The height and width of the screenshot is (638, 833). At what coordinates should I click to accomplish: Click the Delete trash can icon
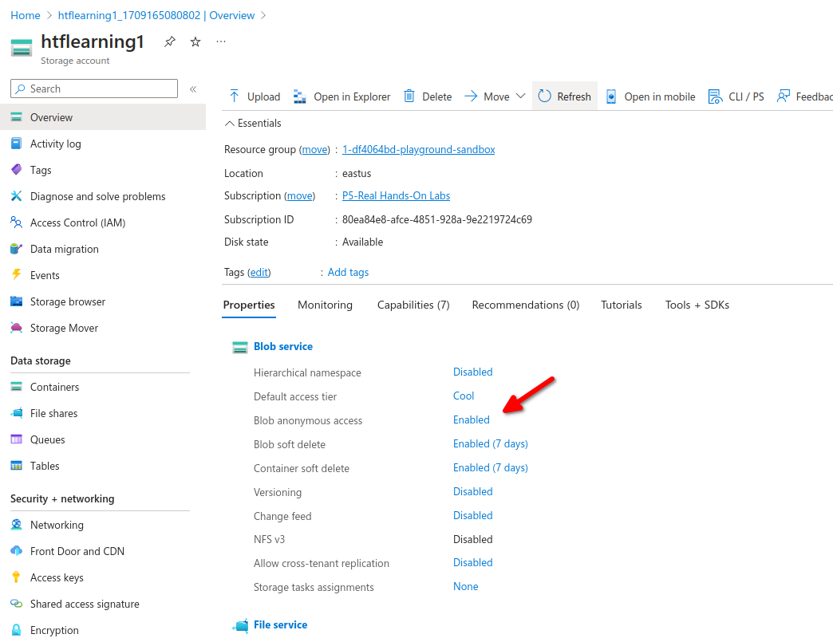[x=409, y=96]
